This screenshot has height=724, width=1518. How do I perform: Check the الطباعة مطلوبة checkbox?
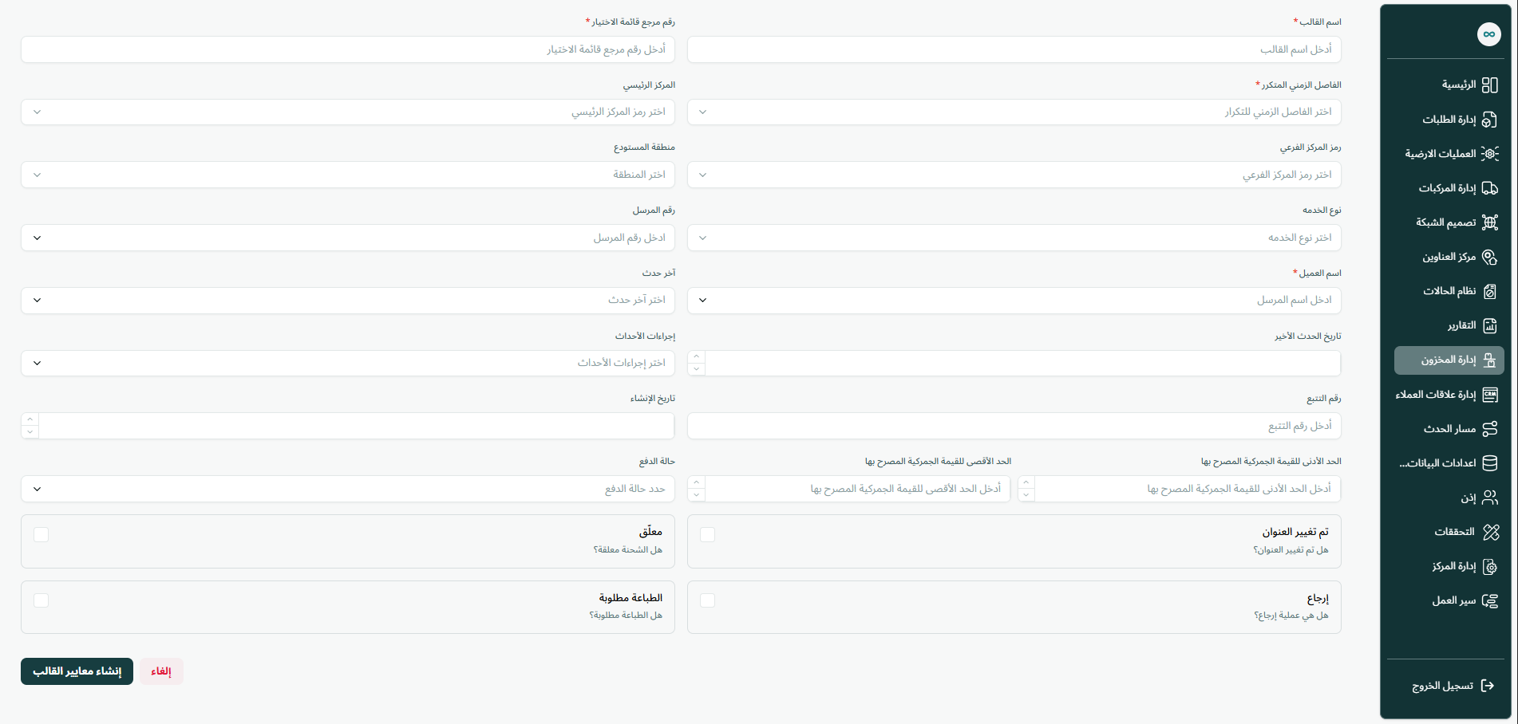[42, 600]
